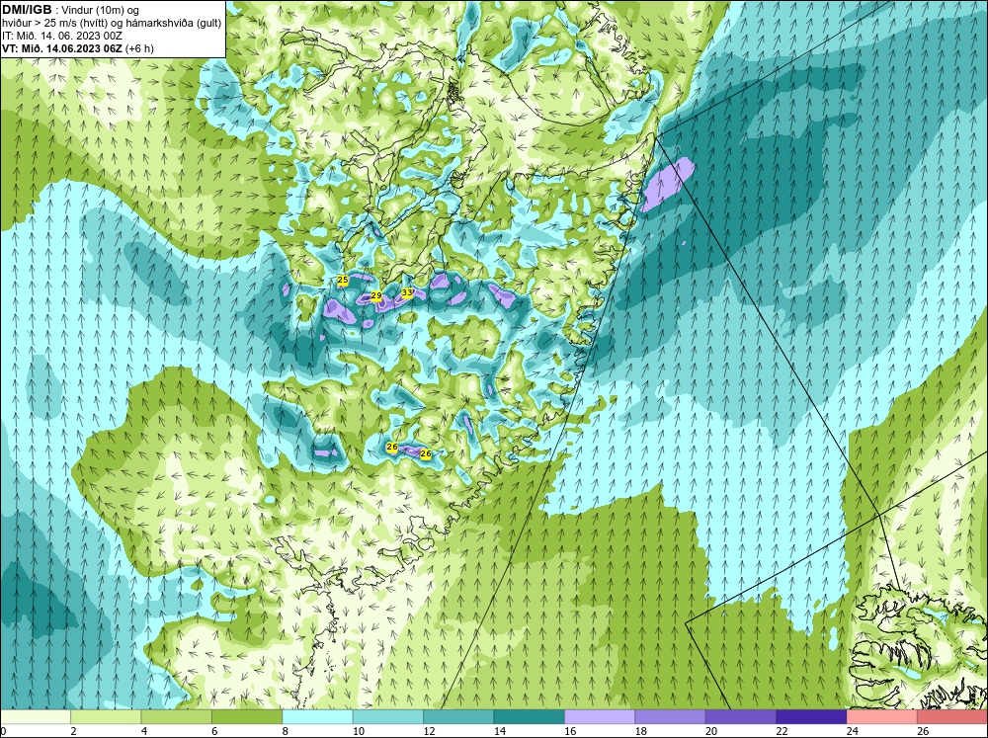988x738 pixels.
Task: Click the 'DMI/IGB : Vindur (10m) og' title line
Action: click(x=72, y=10)
